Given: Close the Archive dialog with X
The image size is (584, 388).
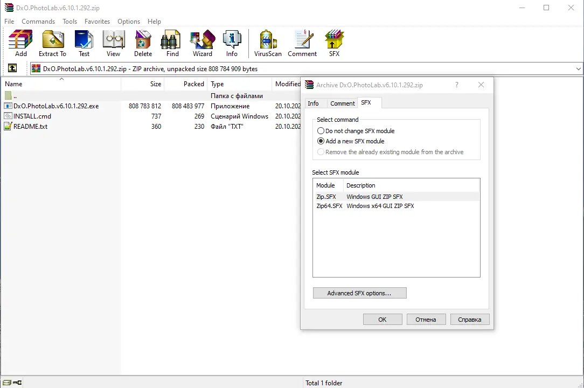Looking at the screenshot, I should coord(481,85).
